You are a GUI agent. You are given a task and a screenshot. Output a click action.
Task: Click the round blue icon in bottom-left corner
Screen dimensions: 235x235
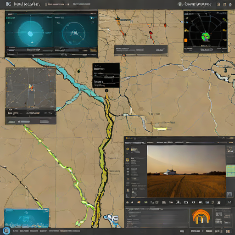click(6, 230)
